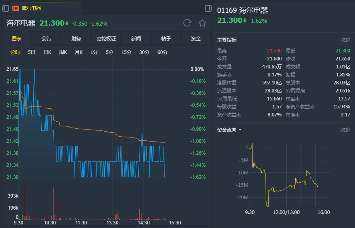Viewport: 355px width, 228px height.
Task: Toggle the right panel layout icon
Action: [208, 8]
